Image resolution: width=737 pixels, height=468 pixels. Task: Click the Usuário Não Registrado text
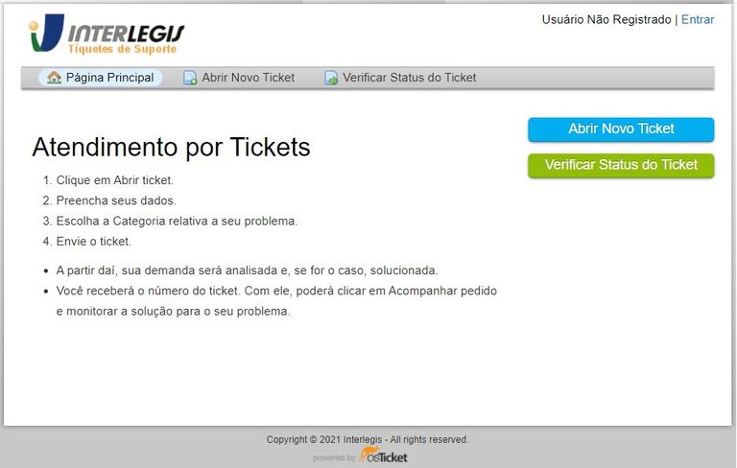click(x=606, y=20)
